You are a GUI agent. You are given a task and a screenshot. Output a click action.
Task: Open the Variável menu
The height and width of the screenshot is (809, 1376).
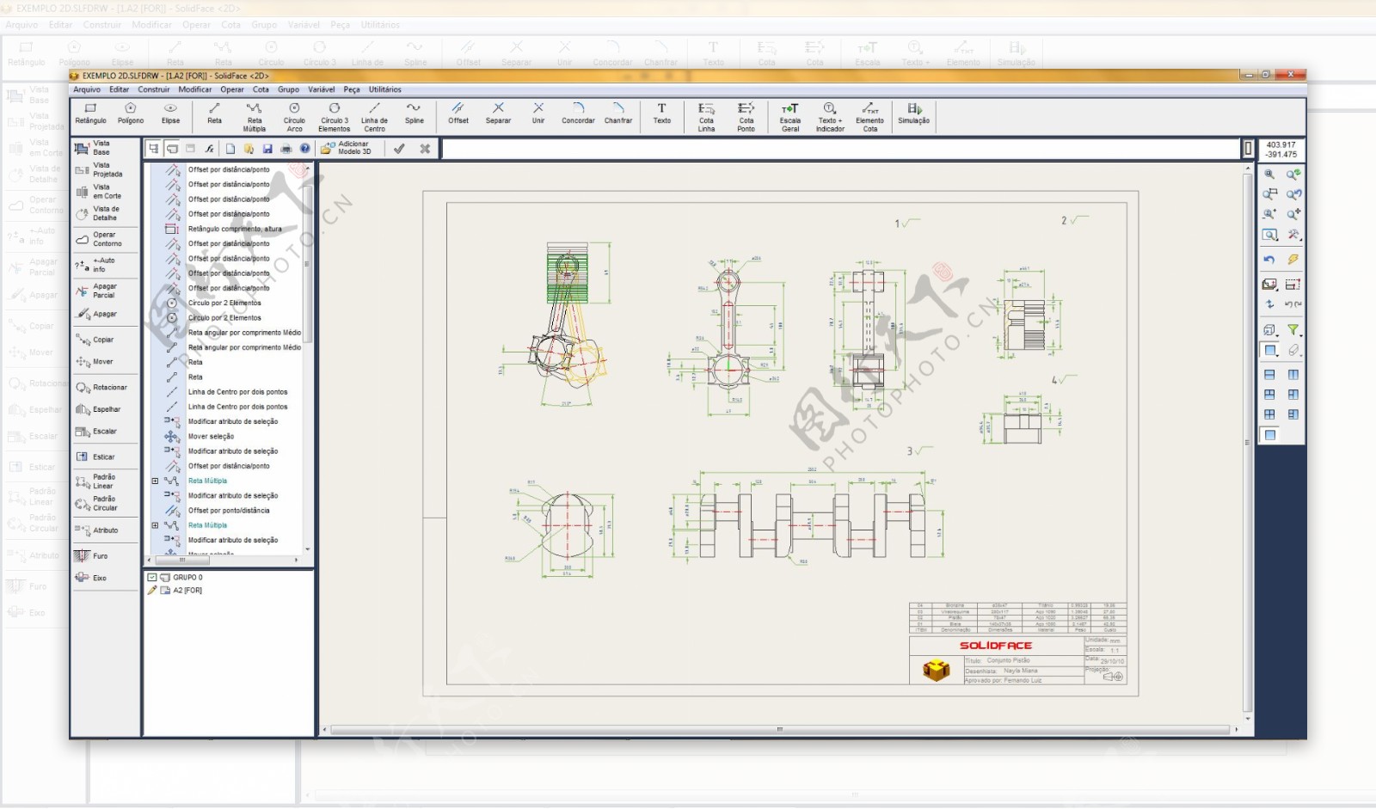coord(322,89)
